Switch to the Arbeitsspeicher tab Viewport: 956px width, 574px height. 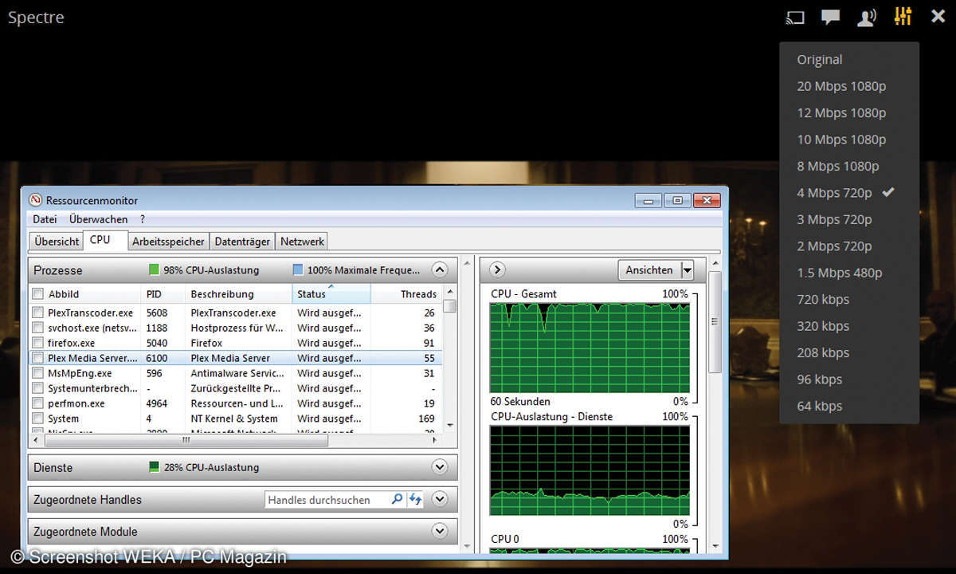[168, 241]
